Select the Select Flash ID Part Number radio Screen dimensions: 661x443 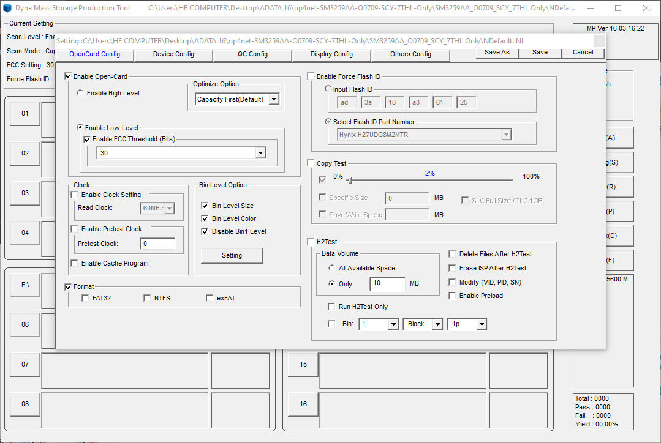point(328,121)
